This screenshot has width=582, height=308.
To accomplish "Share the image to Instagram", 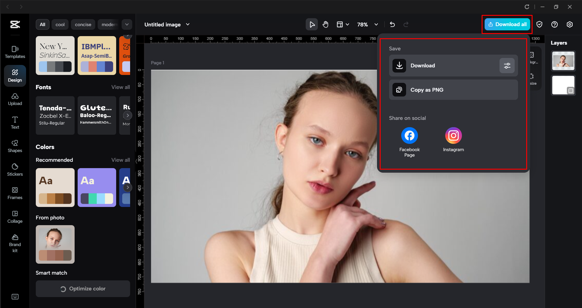I will pos(453,135).
